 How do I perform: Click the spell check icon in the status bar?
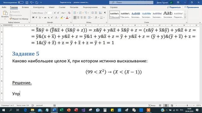(33, 105)
